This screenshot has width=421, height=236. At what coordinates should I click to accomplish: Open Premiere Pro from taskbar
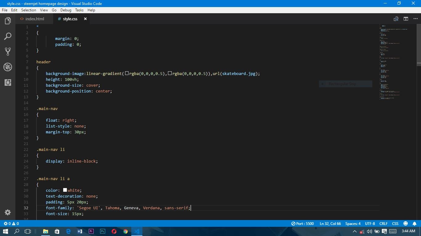(x=91, y=231)
